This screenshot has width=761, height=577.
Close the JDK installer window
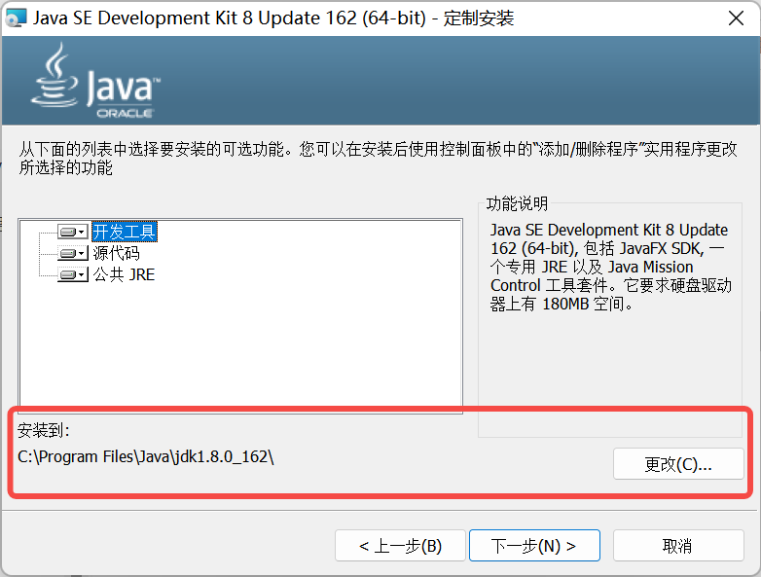736,18
